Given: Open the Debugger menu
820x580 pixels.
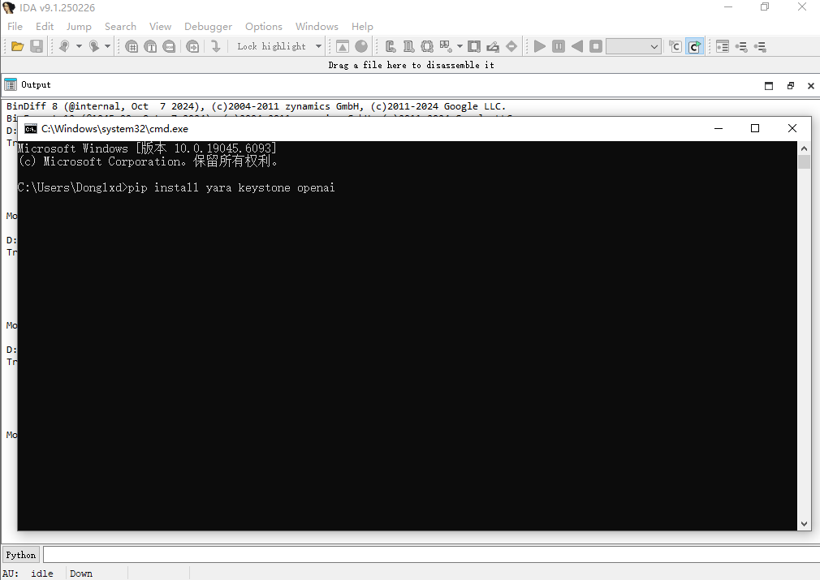Looking at the screenshot, I should click(208, 26).
